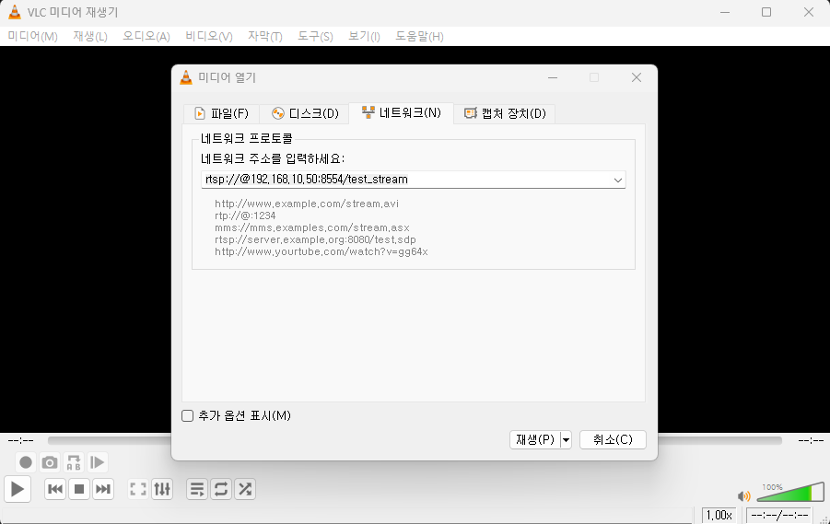Click the VLC cone icon in main title bar

point(15,12)
